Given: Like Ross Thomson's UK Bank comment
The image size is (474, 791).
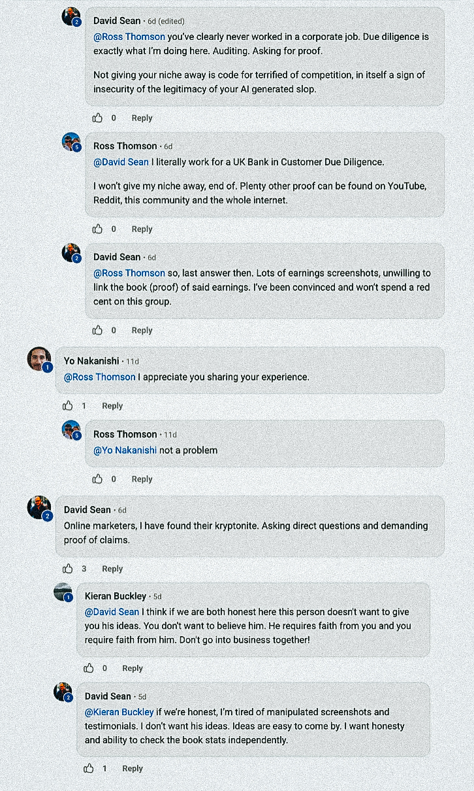Looking at the screenshot, I should 97,229.
